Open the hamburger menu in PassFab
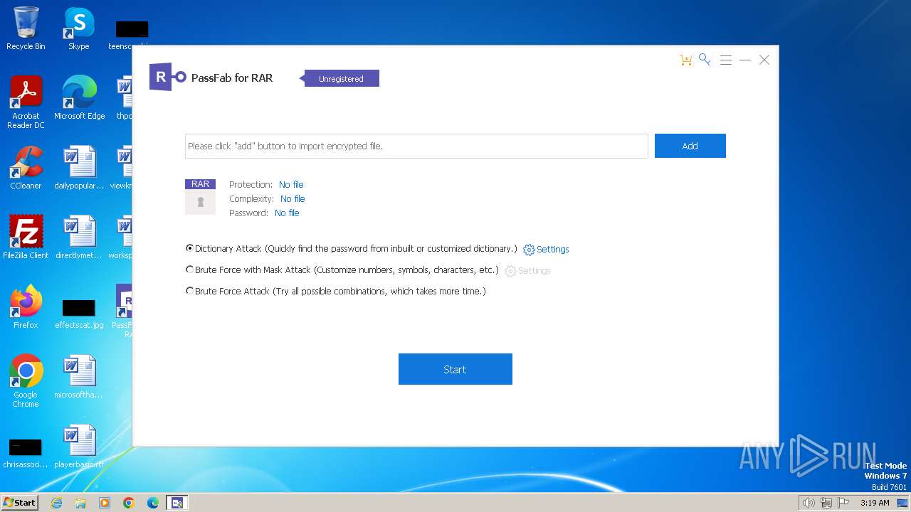This screenshot has width=911, height=512. [726, 60]
